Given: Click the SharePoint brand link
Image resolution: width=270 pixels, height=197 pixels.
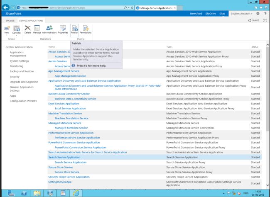Looking at the screenshot, I should point(13,14).
